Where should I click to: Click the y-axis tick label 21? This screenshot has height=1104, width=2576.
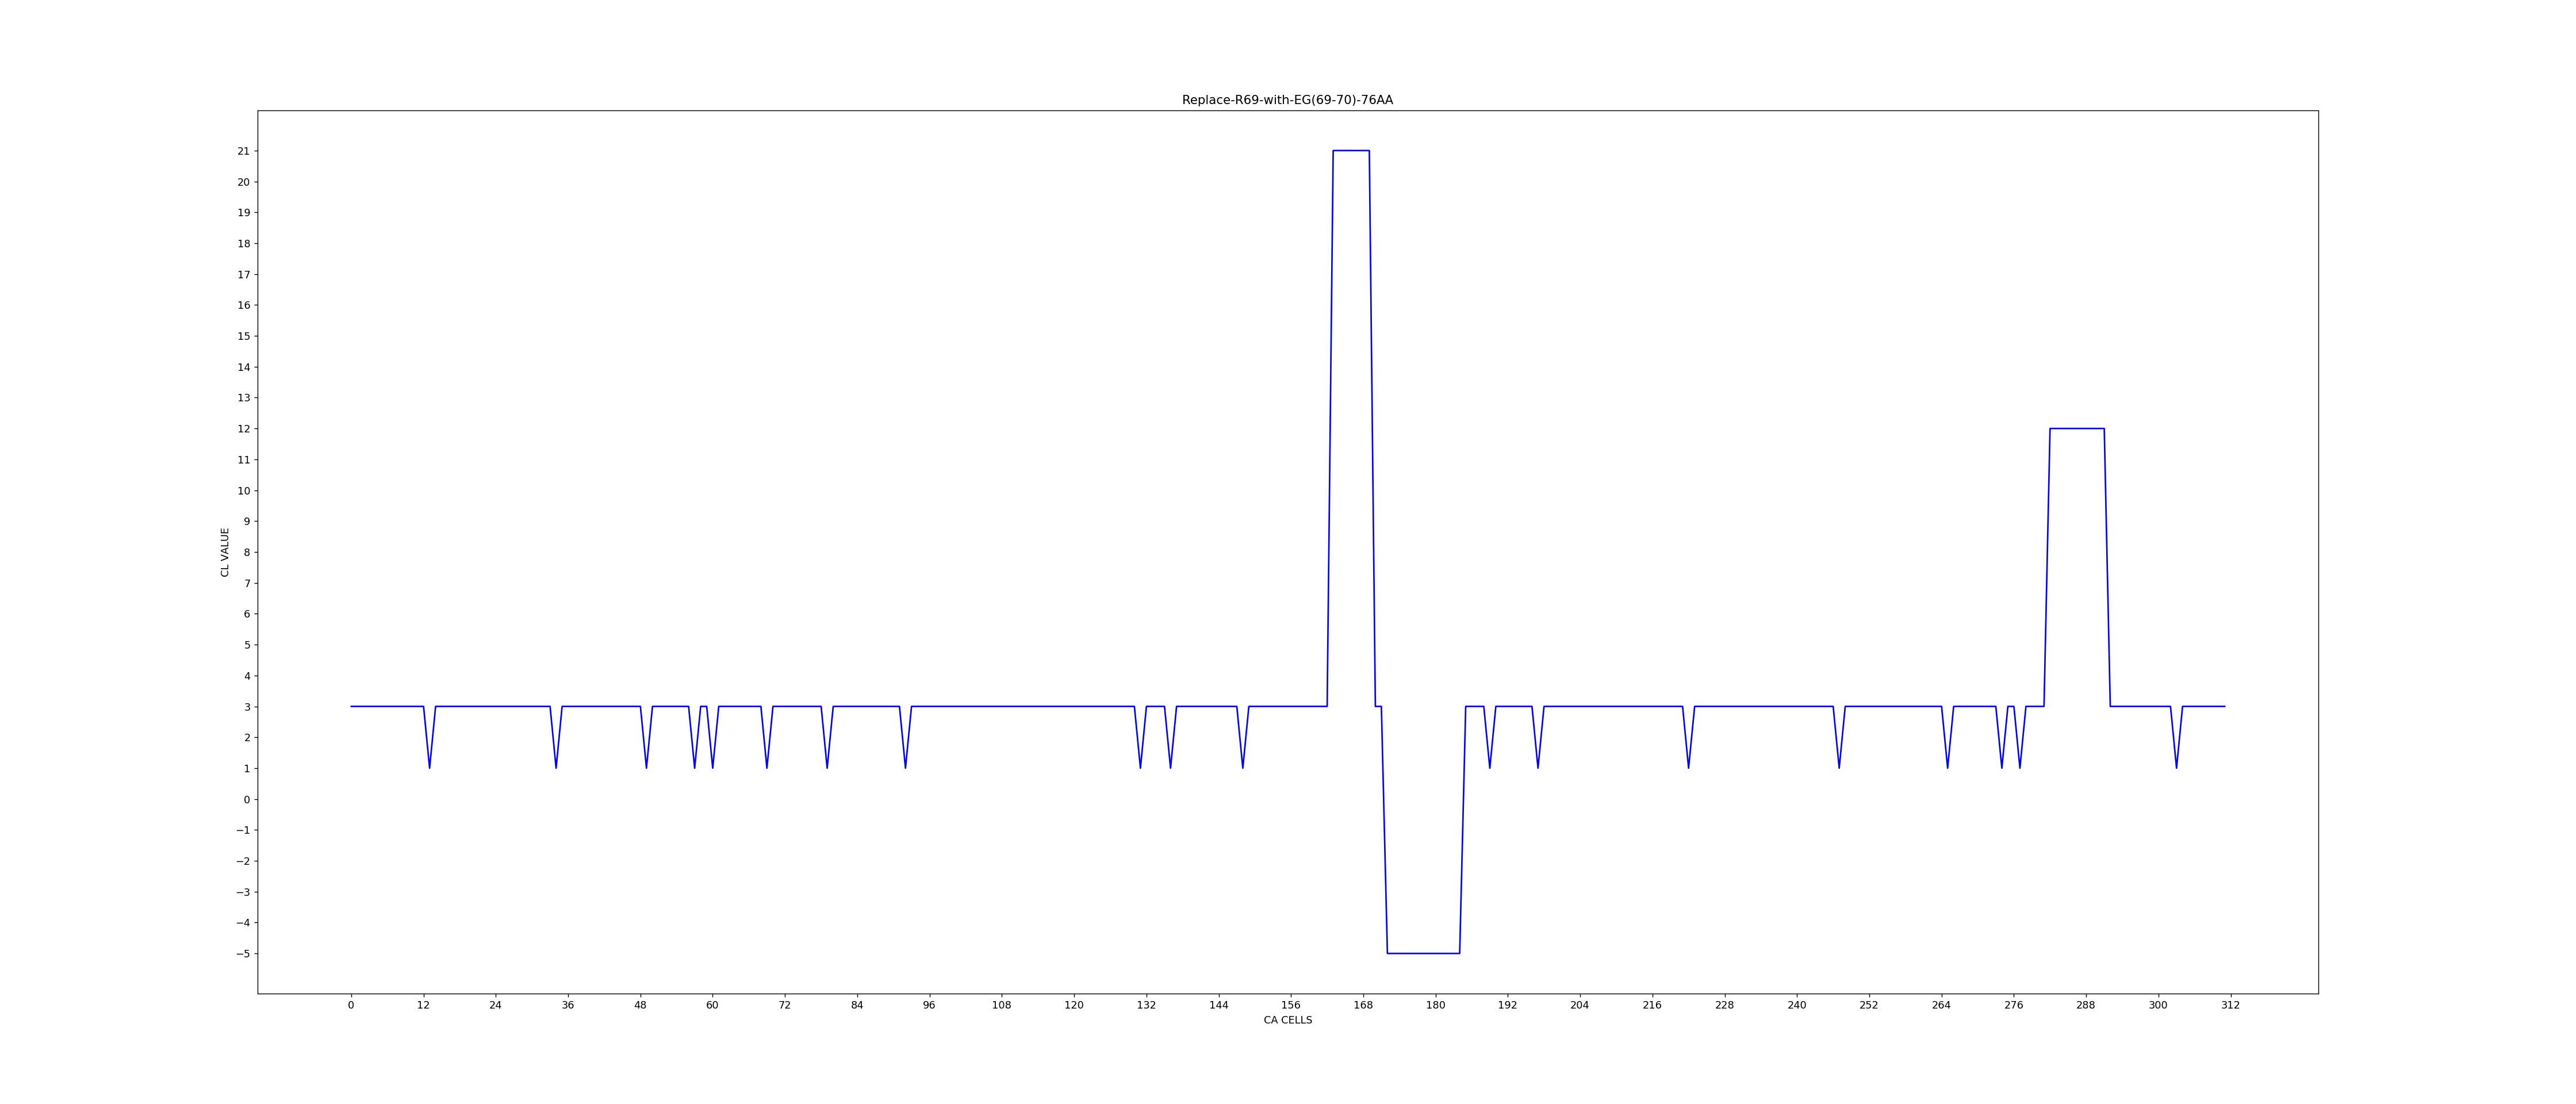click(243, 151)
